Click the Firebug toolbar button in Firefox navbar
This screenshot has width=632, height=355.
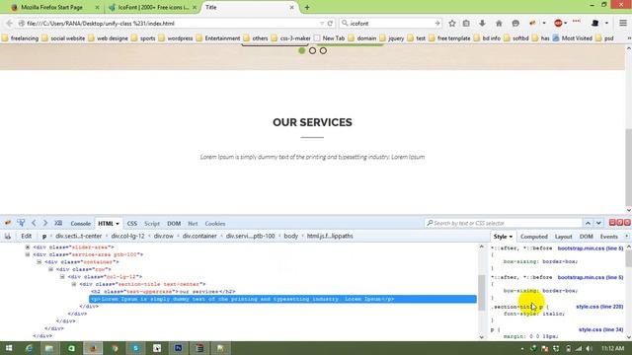pyautogui.click(x=533, y=24)
